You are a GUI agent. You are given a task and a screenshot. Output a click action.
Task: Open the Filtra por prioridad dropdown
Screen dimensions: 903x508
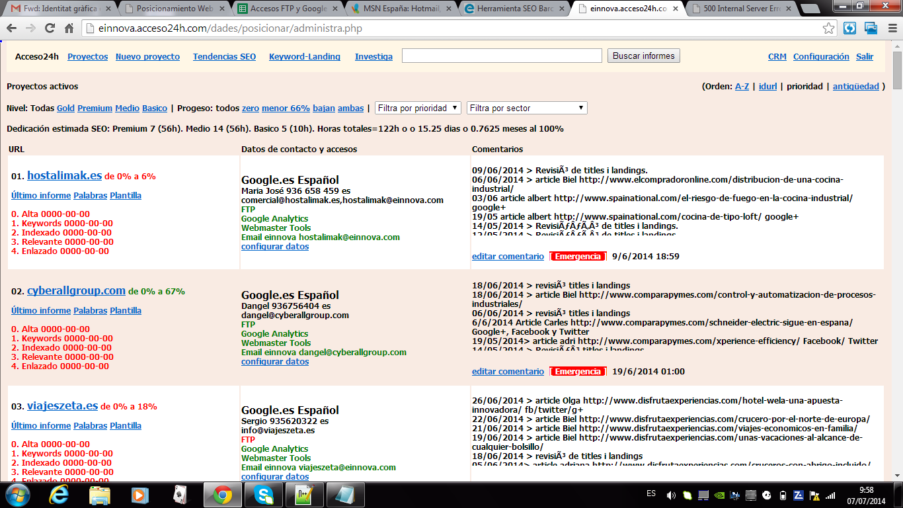point(418,108)
